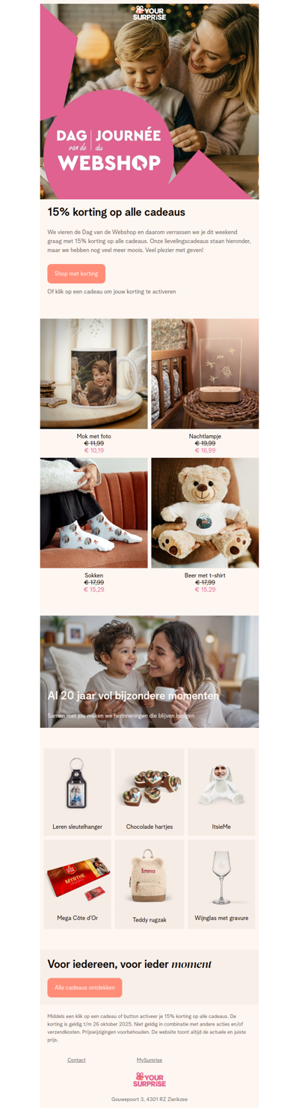Viewport: 299px width, 1116px height.
Task: Click the Mok met foto product title
Action: 94,436
